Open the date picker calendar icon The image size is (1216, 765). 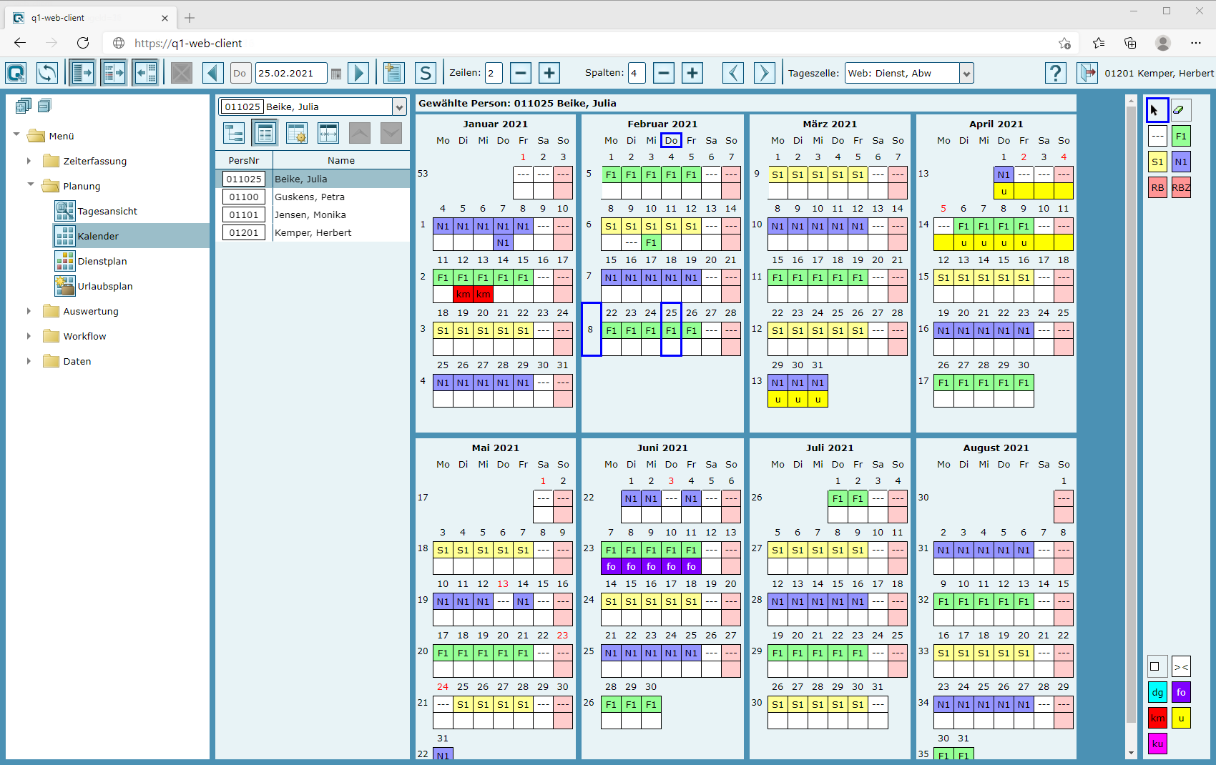point(336,74)
